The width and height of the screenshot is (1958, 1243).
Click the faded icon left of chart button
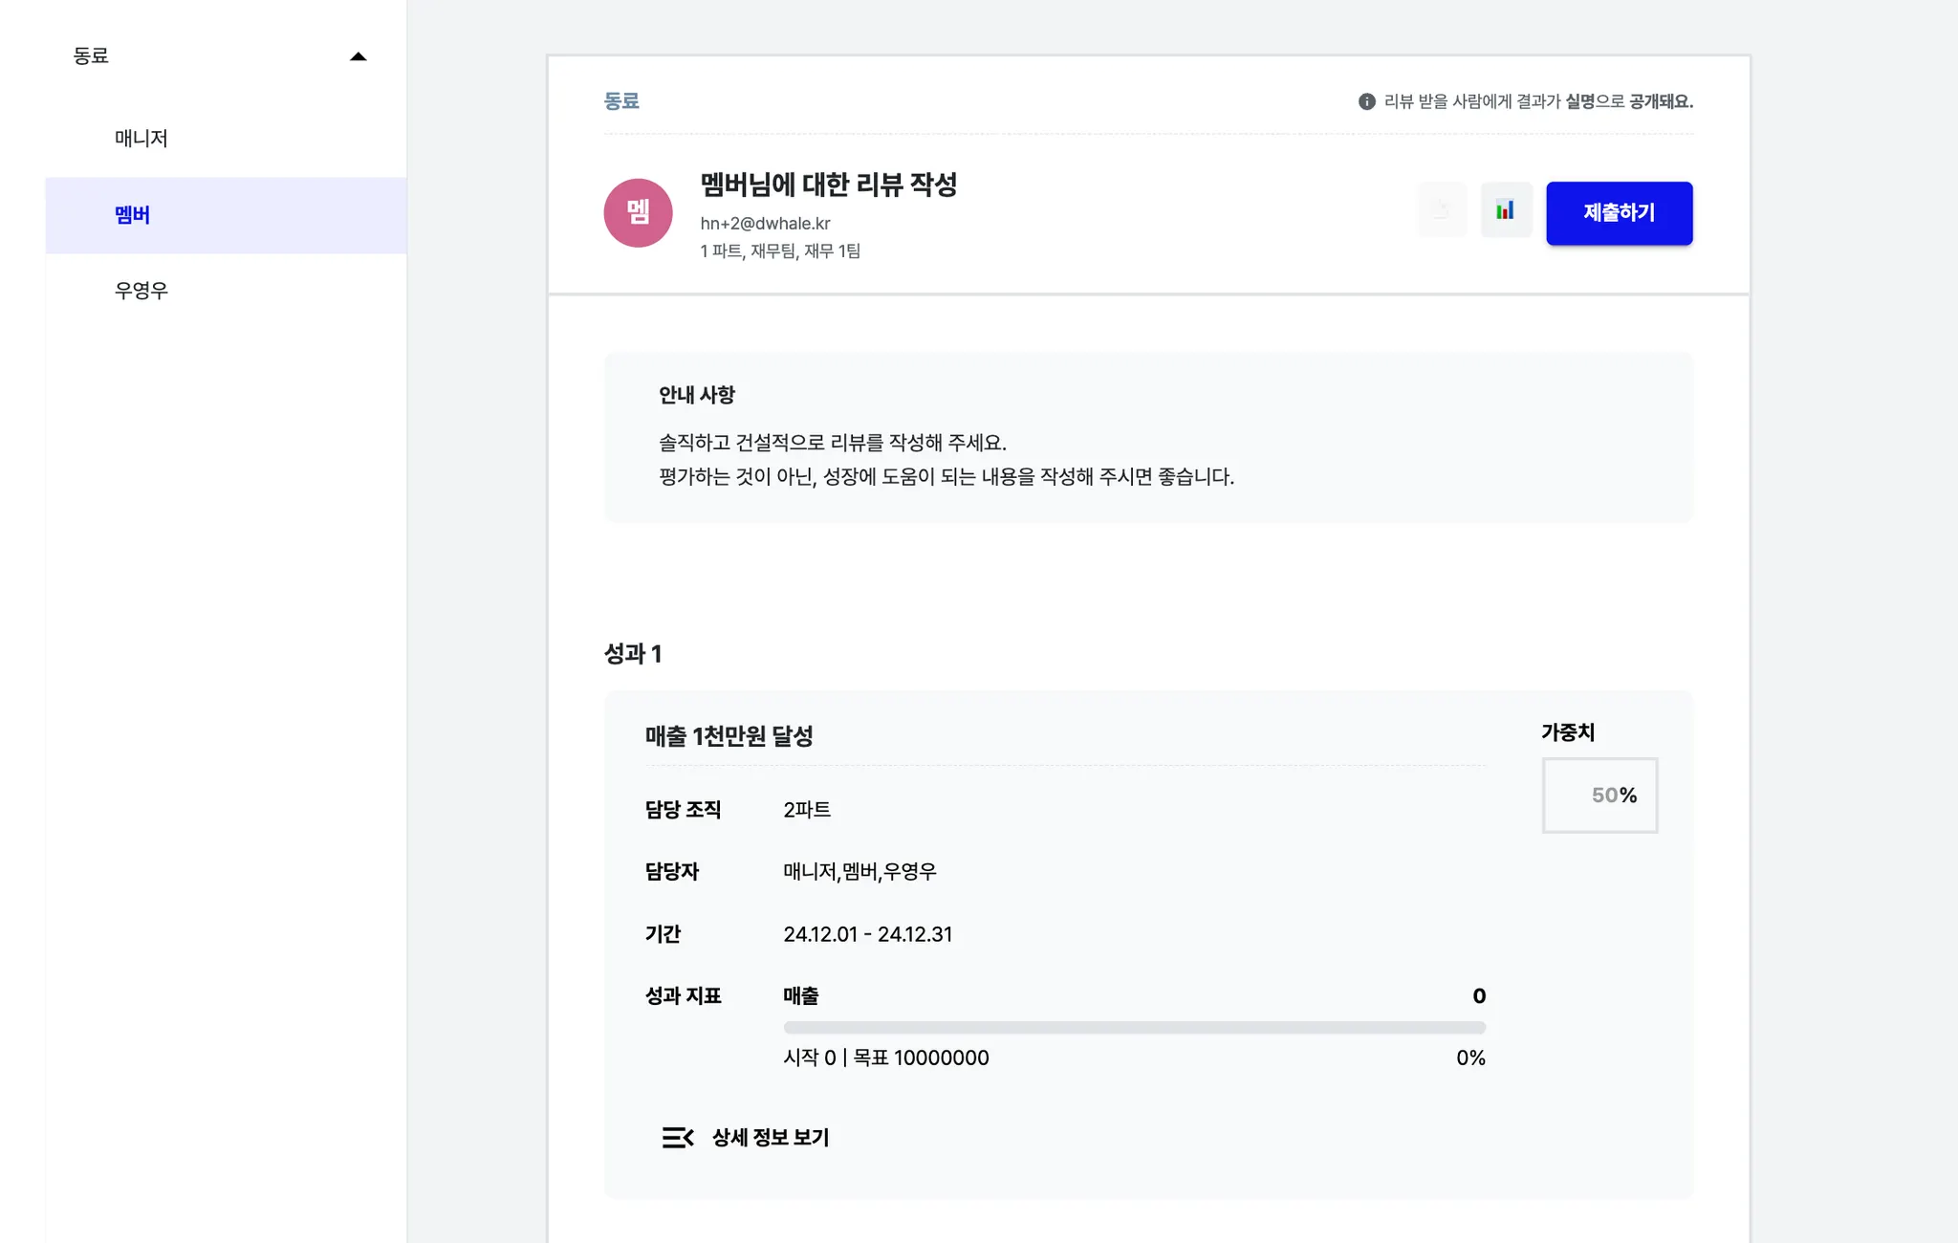pyautogui.click(x=1442, y=210)
